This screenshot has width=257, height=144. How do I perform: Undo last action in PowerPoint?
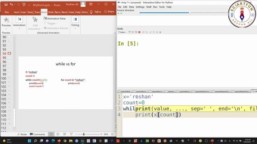(x=11, y=4)
